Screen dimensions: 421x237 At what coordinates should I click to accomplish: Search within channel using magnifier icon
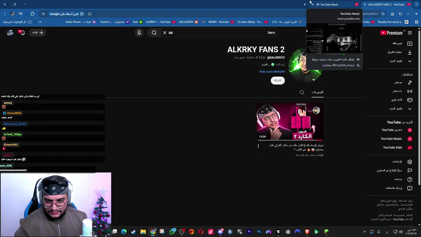tap(302, 92)
